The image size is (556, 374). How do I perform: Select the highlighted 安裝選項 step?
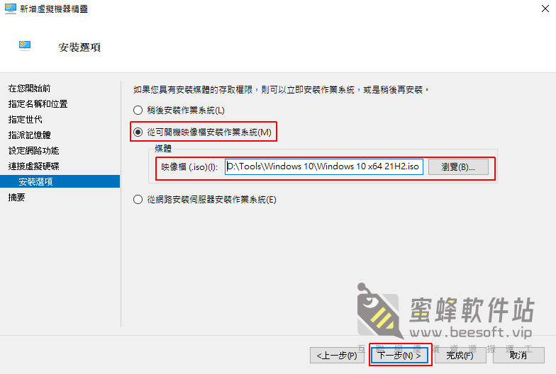pos(60,181)
